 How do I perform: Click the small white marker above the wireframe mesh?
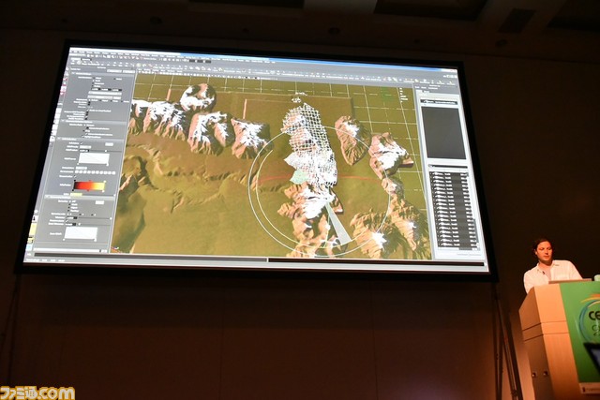click(x=298, y=98)
